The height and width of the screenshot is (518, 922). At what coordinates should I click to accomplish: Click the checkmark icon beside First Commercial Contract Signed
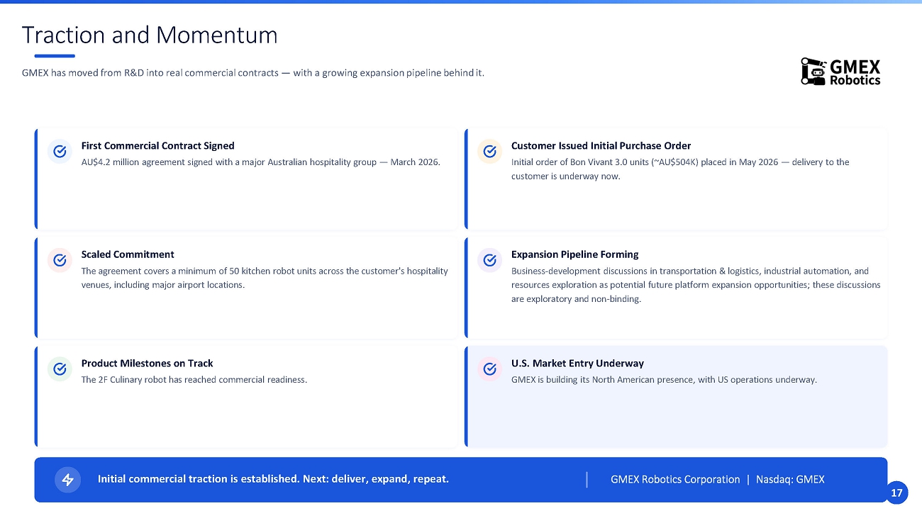60,151
